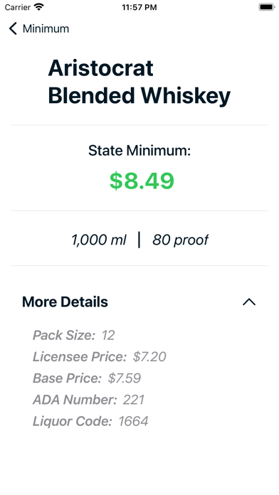Select the Aristocrat Blended Whiskey title
The height and width of the screenshot is (495, 279).
[139, 82]
